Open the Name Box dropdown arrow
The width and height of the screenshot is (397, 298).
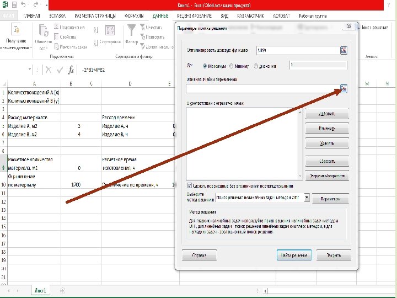tap(30, 69)
